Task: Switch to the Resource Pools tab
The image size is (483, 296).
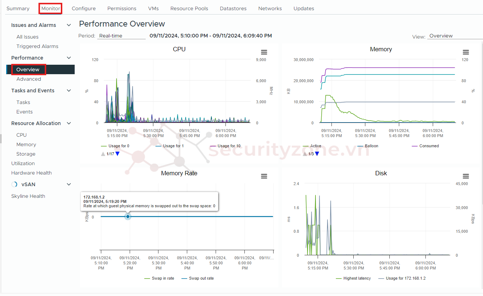Action: click(189, 8)
